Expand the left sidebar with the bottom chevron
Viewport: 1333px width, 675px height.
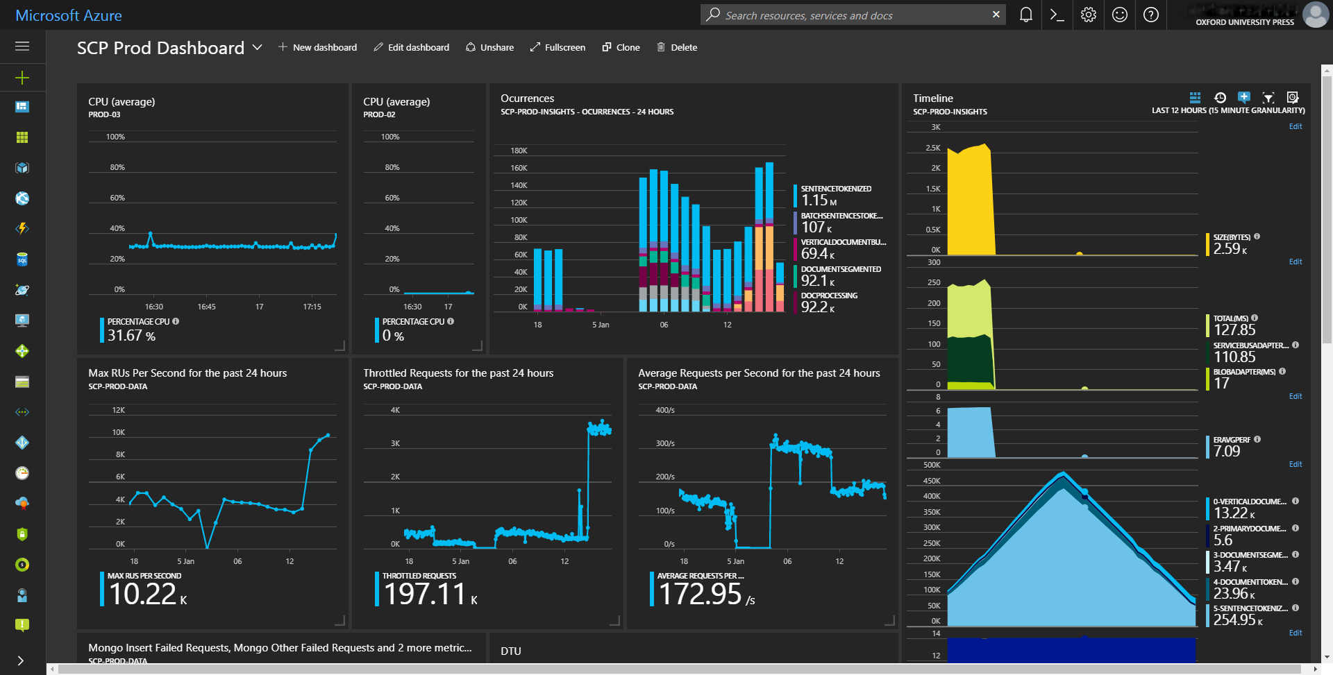[21, 660]
